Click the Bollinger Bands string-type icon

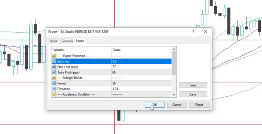coord(54,78)
